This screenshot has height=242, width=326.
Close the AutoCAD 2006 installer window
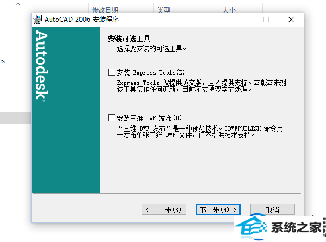[x=291, y=20]
